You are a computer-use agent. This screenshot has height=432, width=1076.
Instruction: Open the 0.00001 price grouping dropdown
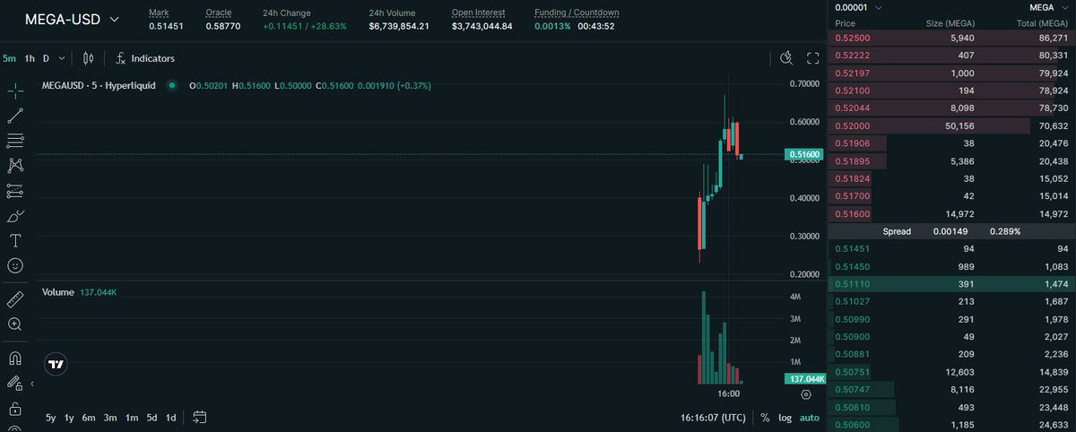[857, 7]
